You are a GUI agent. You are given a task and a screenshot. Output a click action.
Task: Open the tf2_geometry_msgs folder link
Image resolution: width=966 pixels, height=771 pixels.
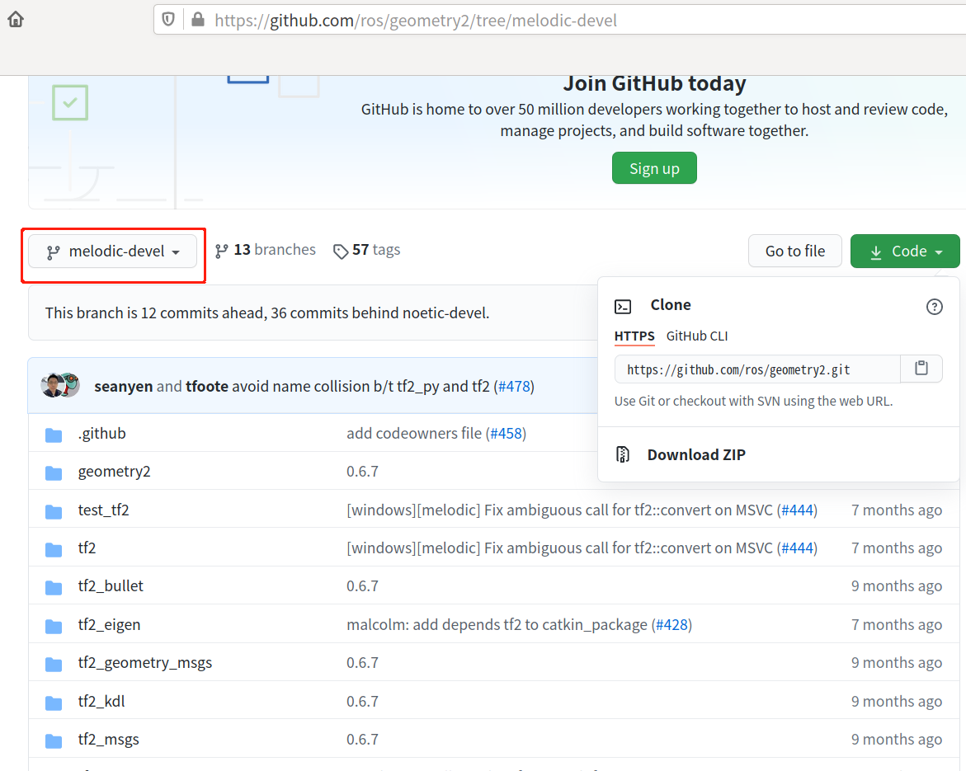[x=145, y=662]
